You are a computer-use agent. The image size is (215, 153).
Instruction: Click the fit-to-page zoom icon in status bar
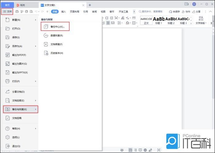[x=159, y=150]
